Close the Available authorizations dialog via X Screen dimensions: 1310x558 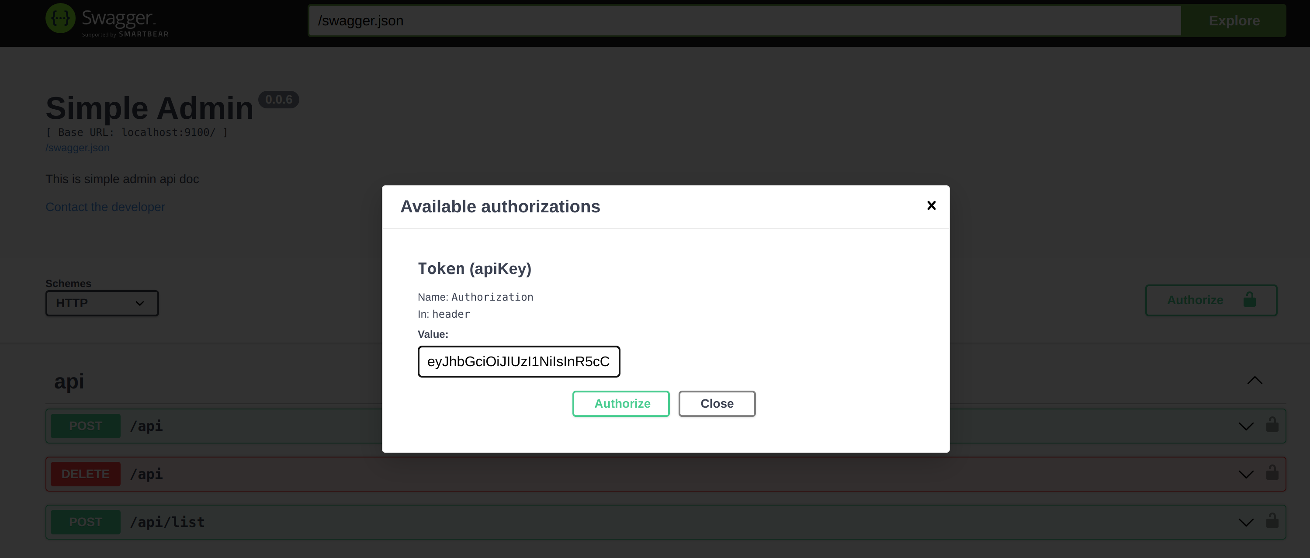pos(931,205)
